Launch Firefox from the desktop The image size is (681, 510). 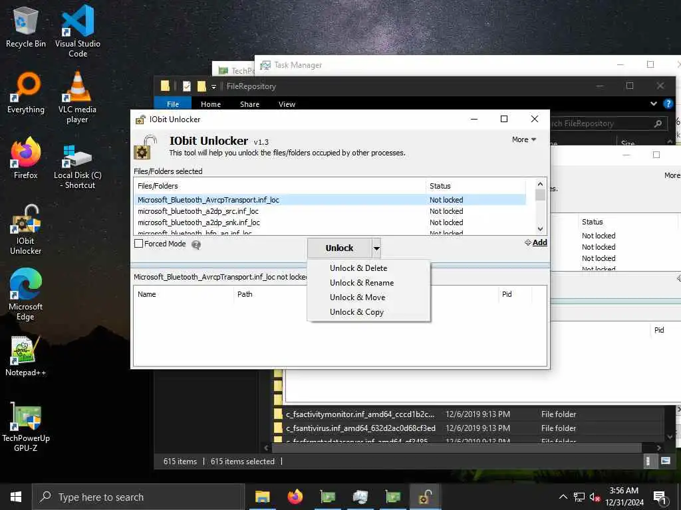coord(26,158)
